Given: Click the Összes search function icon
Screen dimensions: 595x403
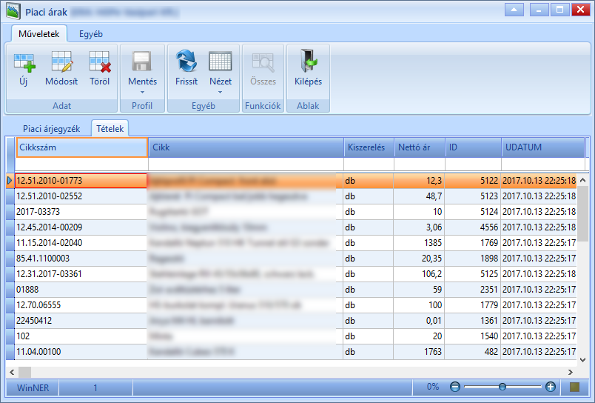Looking at the screenshot, I should [263, 62].
